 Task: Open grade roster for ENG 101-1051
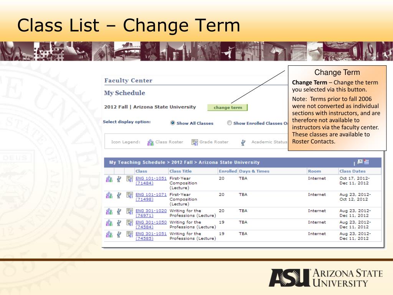(130, 179)
